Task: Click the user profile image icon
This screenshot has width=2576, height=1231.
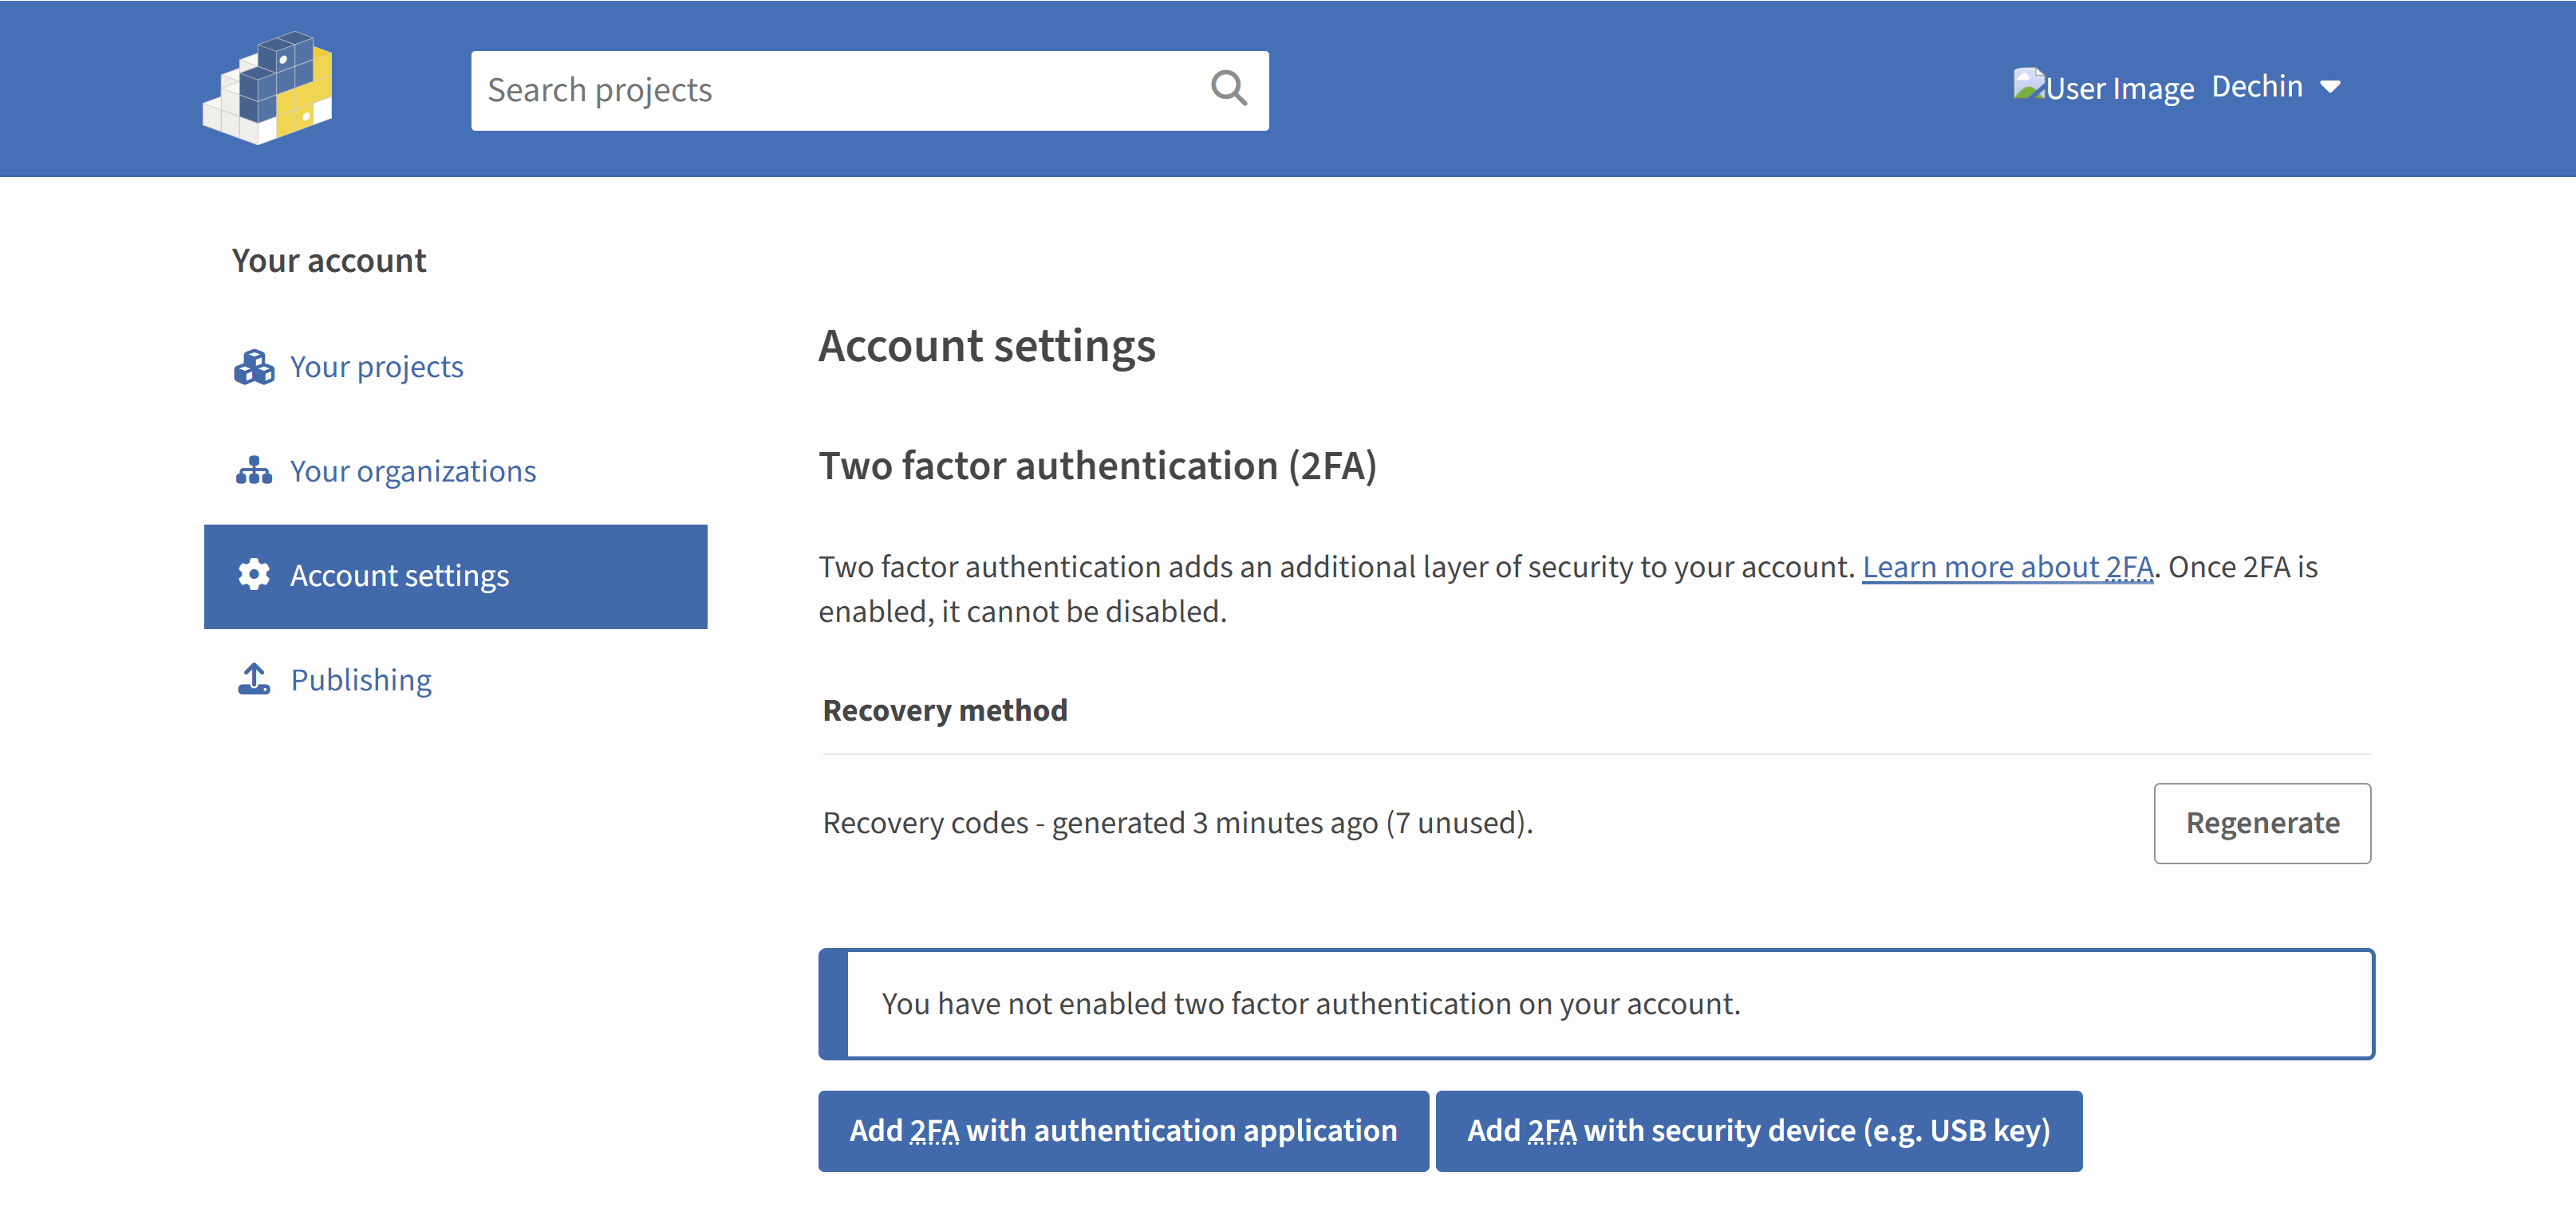Action: [x=2022, y=85]
